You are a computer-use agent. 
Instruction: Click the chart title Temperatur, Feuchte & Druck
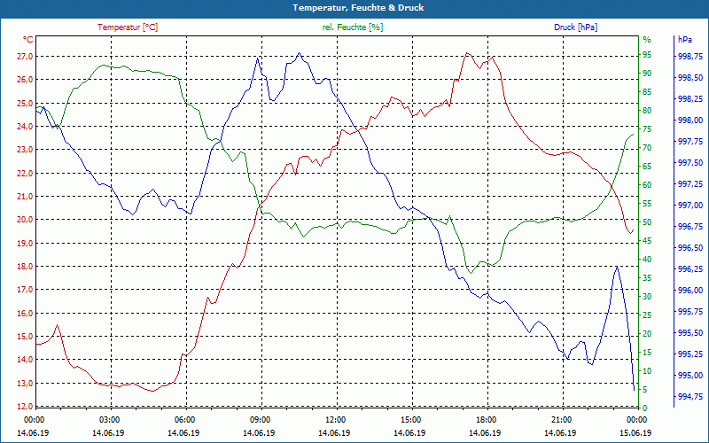[358, 8]
